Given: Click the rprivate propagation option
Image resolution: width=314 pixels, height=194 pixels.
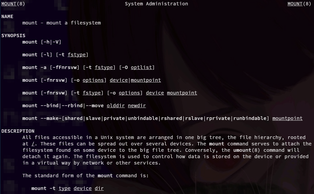Looking at the screenshot, I should tap(218, 118).
